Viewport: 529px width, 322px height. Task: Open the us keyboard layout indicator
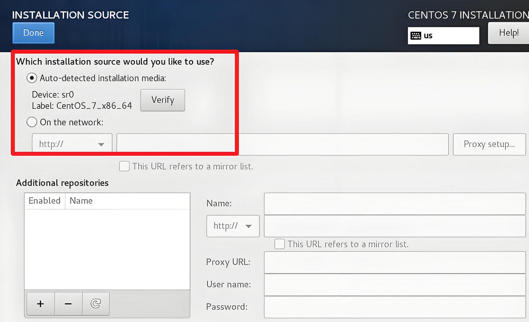443,36
